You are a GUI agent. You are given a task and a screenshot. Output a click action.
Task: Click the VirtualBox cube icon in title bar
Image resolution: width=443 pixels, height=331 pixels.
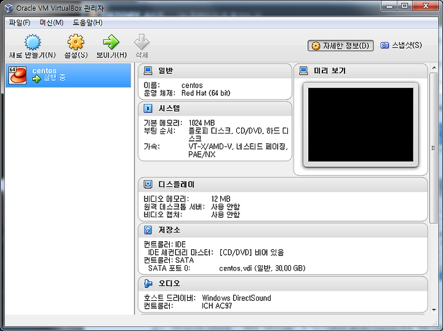click(x=9, y=8)
